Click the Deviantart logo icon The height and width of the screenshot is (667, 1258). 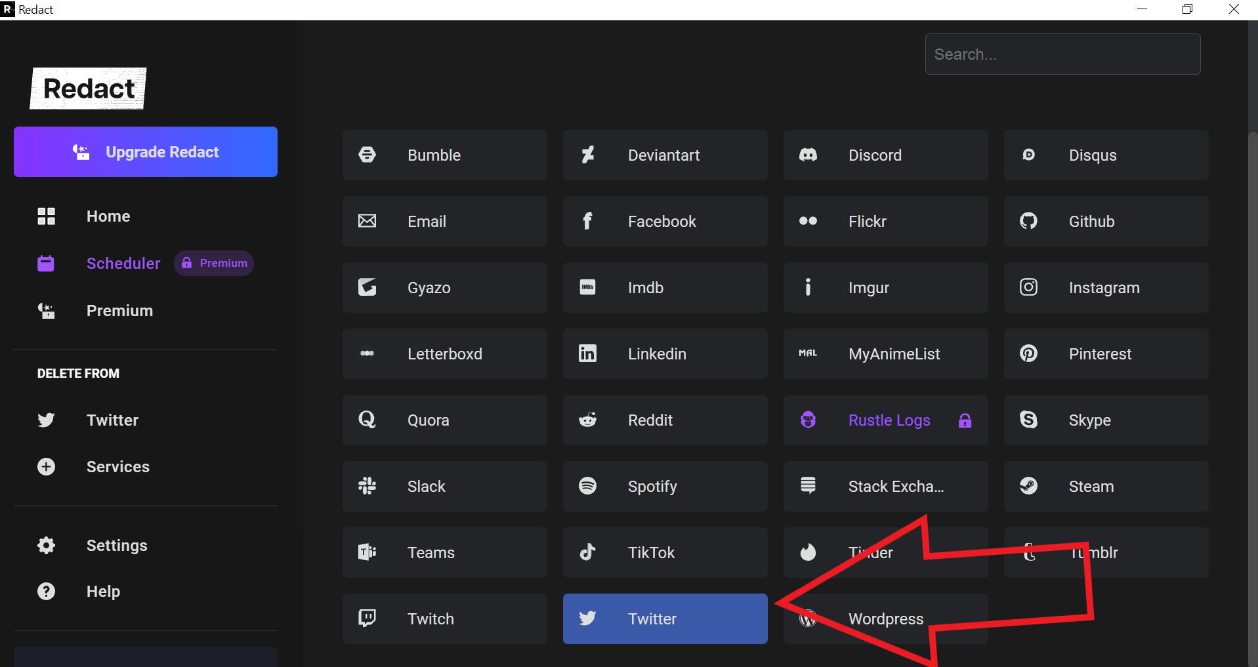pyautogui.click(x=588, y=155)
